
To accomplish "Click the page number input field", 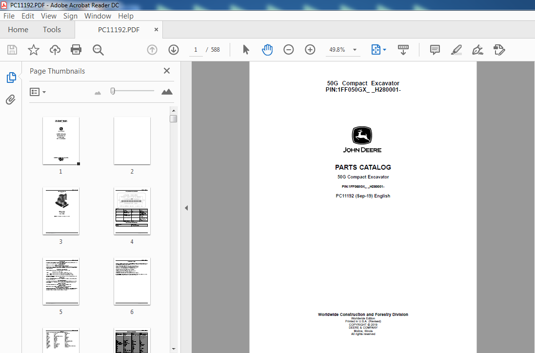I will [x=196, y=50].
